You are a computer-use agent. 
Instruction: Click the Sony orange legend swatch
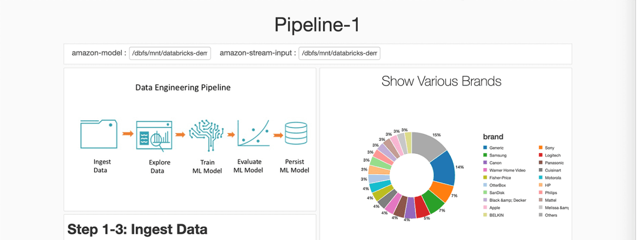tap(541, 148)
